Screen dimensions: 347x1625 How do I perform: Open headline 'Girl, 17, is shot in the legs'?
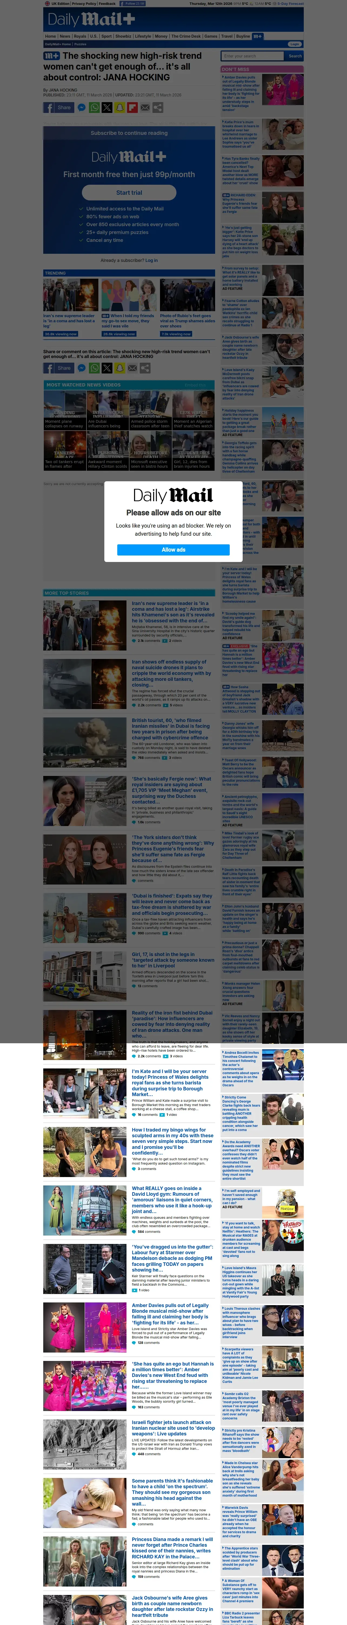(x=173, y=960)
